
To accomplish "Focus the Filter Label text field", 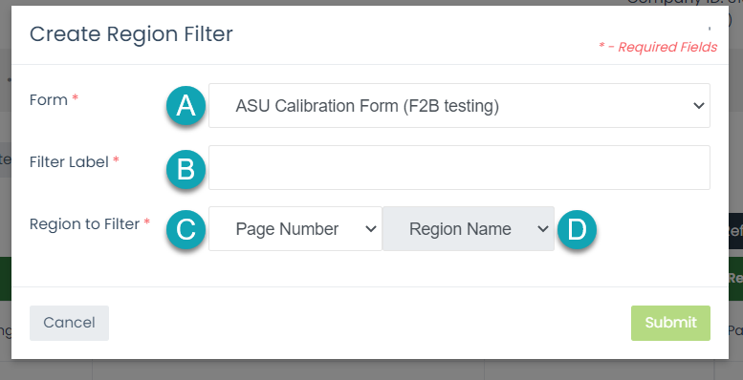I will click(459, 167).
